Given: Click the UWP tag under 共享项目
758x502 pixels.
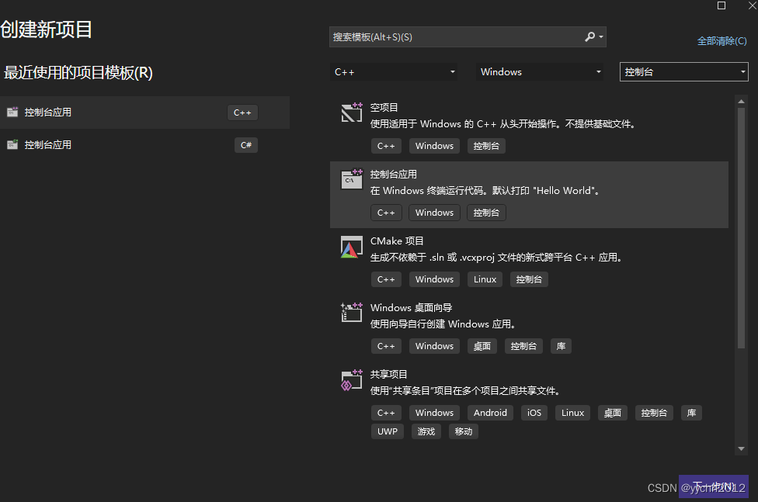Looking at the screenshot, I should coord(387,431).
